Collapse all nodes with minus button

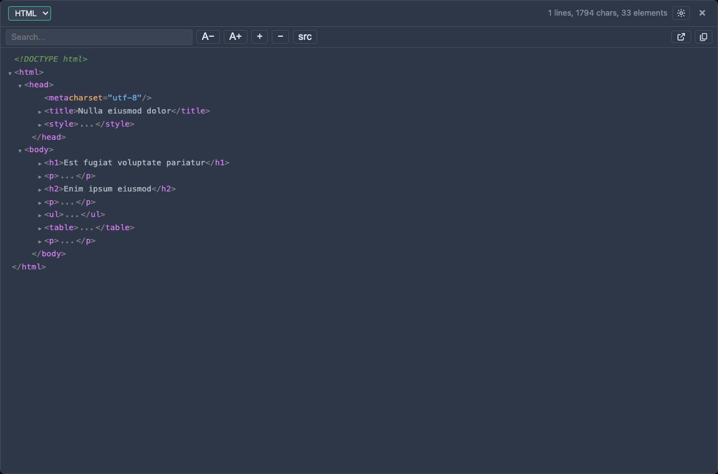[x=280, y=37]
